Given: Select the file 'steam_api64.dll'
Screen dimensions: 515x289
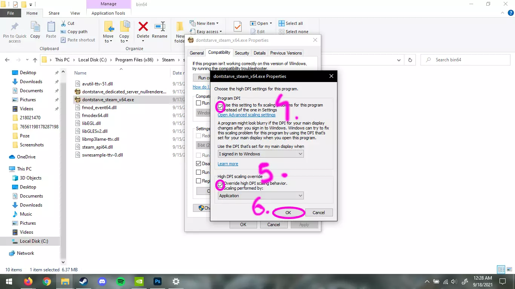Looking at the screenshot, I should click(x=97, y=147).
